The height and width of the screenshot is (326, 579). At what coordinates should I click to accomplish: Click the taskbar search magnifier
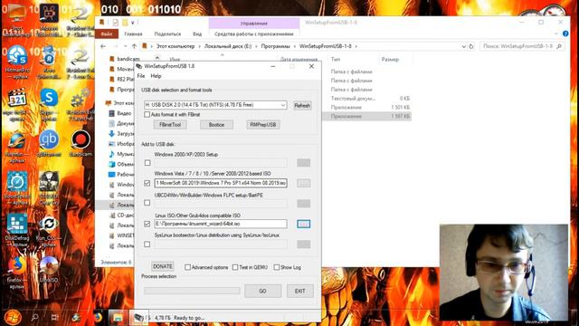(x=34, y=318)
